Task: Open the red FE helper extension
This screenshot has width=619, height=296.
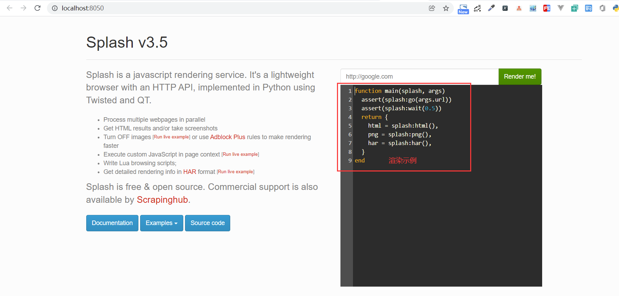Action: pyautogui.click(x=547, y=8)
